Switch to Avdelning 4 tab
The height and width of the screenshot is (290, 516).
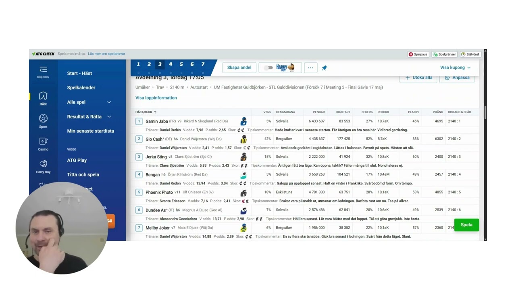pyautogui.click(x=171, y=64)
